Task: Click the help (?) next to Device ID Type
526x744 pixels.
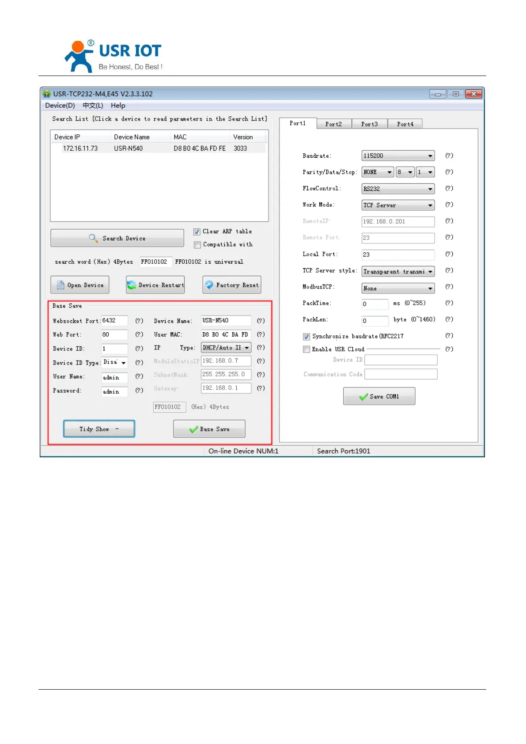Action: (x=139, y=363)
